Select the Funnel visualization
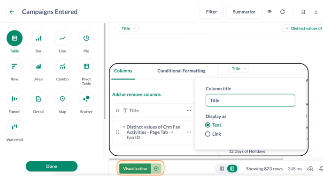 (x=15, y=99)
